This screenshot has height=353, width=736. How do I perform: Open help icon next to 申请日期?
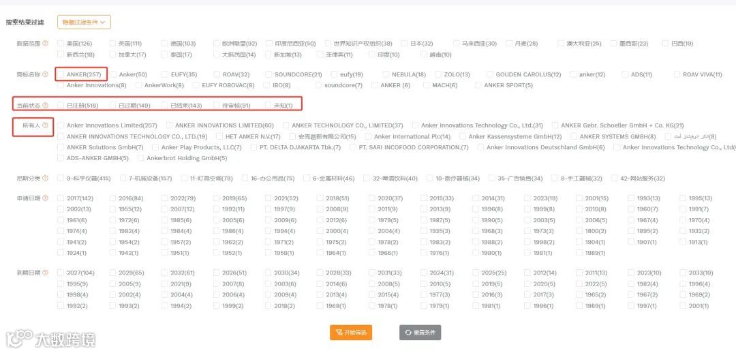point(46,198)
